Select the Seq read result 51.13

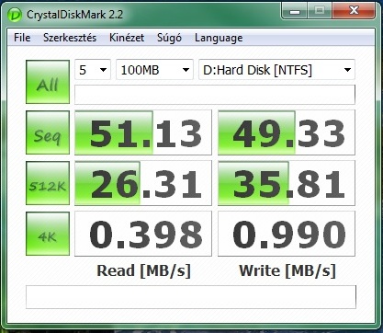tap(143, 132)
